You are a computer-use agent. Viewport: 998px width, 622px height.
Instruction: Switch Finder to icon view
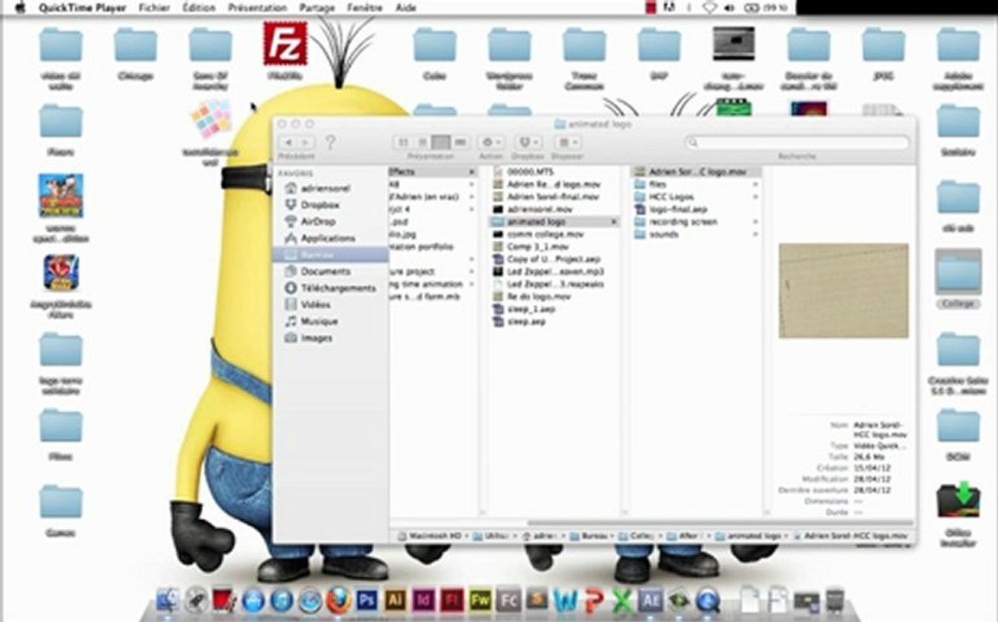(x=403, y=142)
